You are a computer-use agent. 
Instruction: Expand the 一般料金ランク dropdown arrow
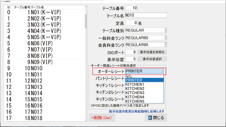(x=166, y=38)
